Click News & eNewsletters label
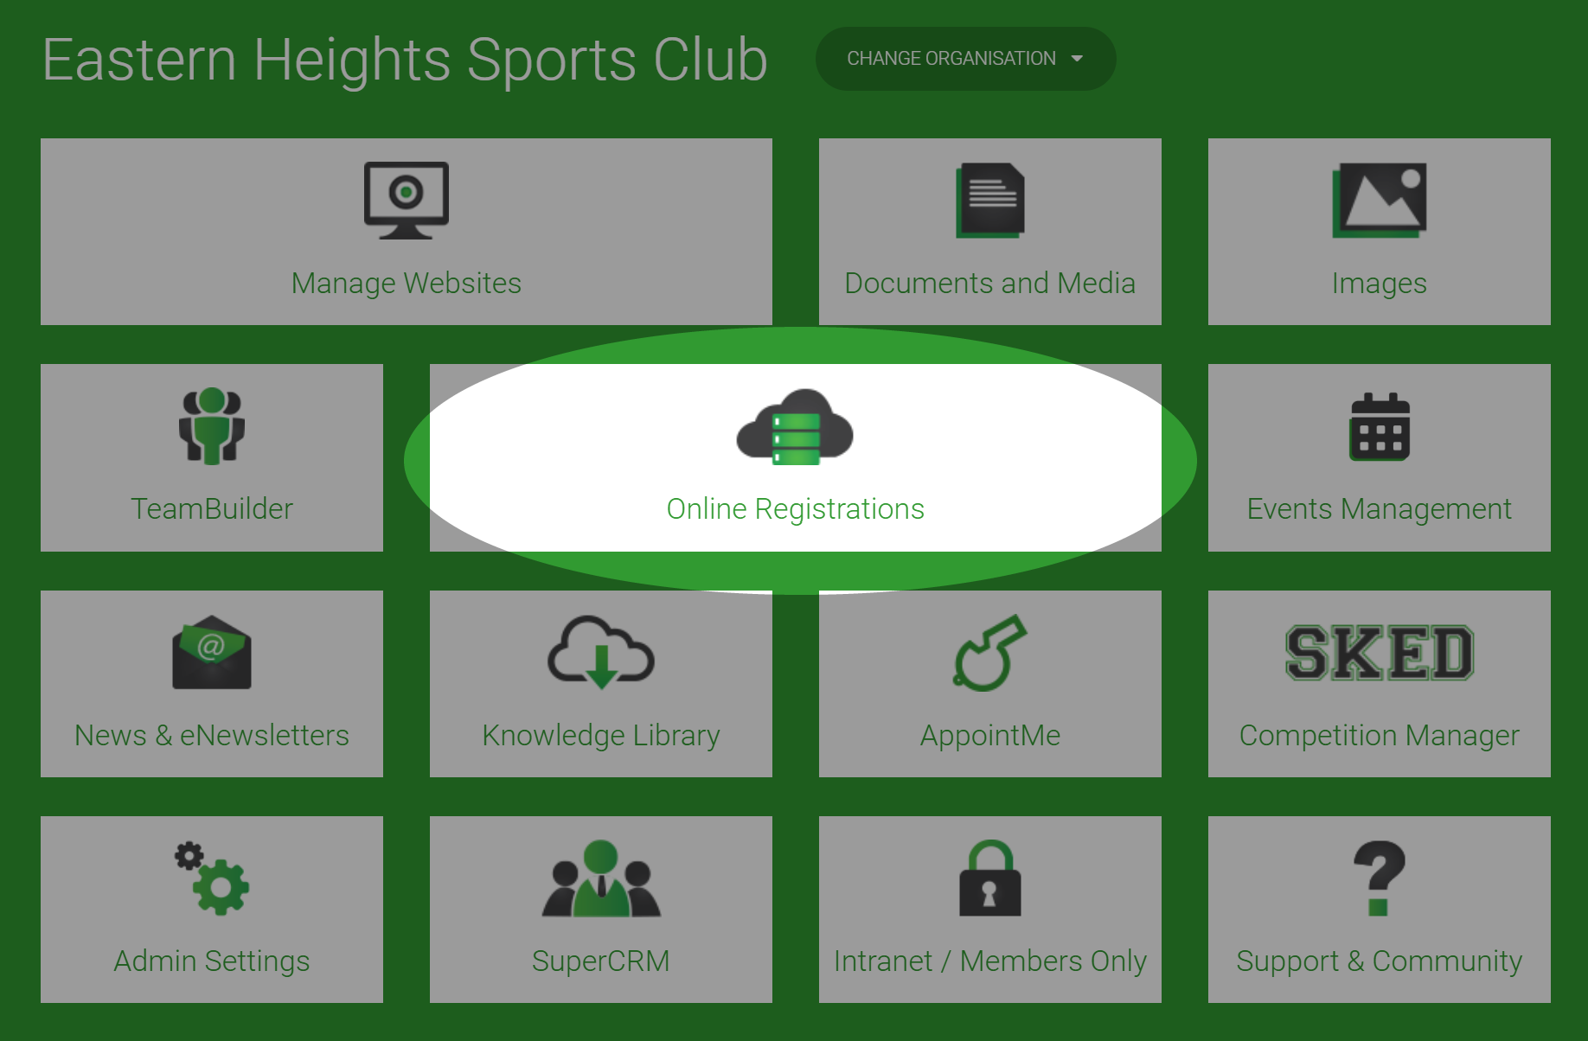1588x1041 pixels. click(x=212, y=736)
